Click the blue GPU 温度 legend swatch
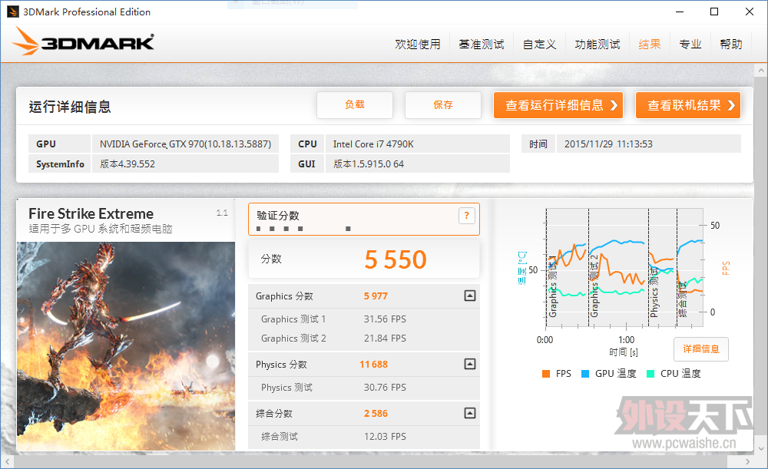 click(x=584, y=374)
